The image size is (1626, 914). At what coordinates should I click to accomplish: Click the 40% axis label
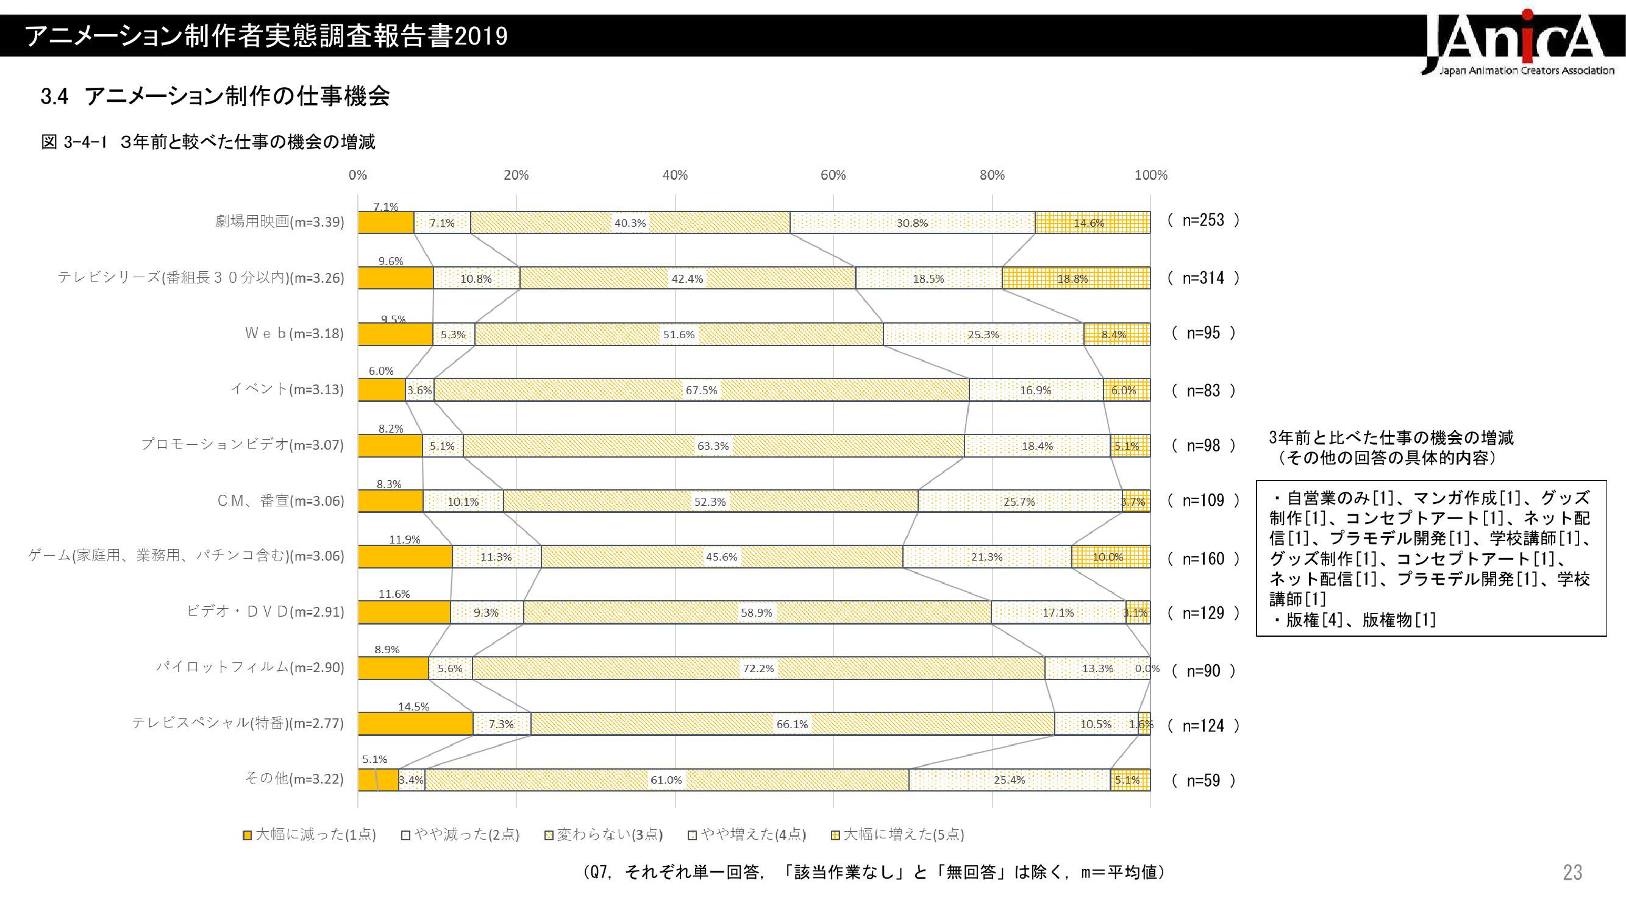click(x=675, y=175)
